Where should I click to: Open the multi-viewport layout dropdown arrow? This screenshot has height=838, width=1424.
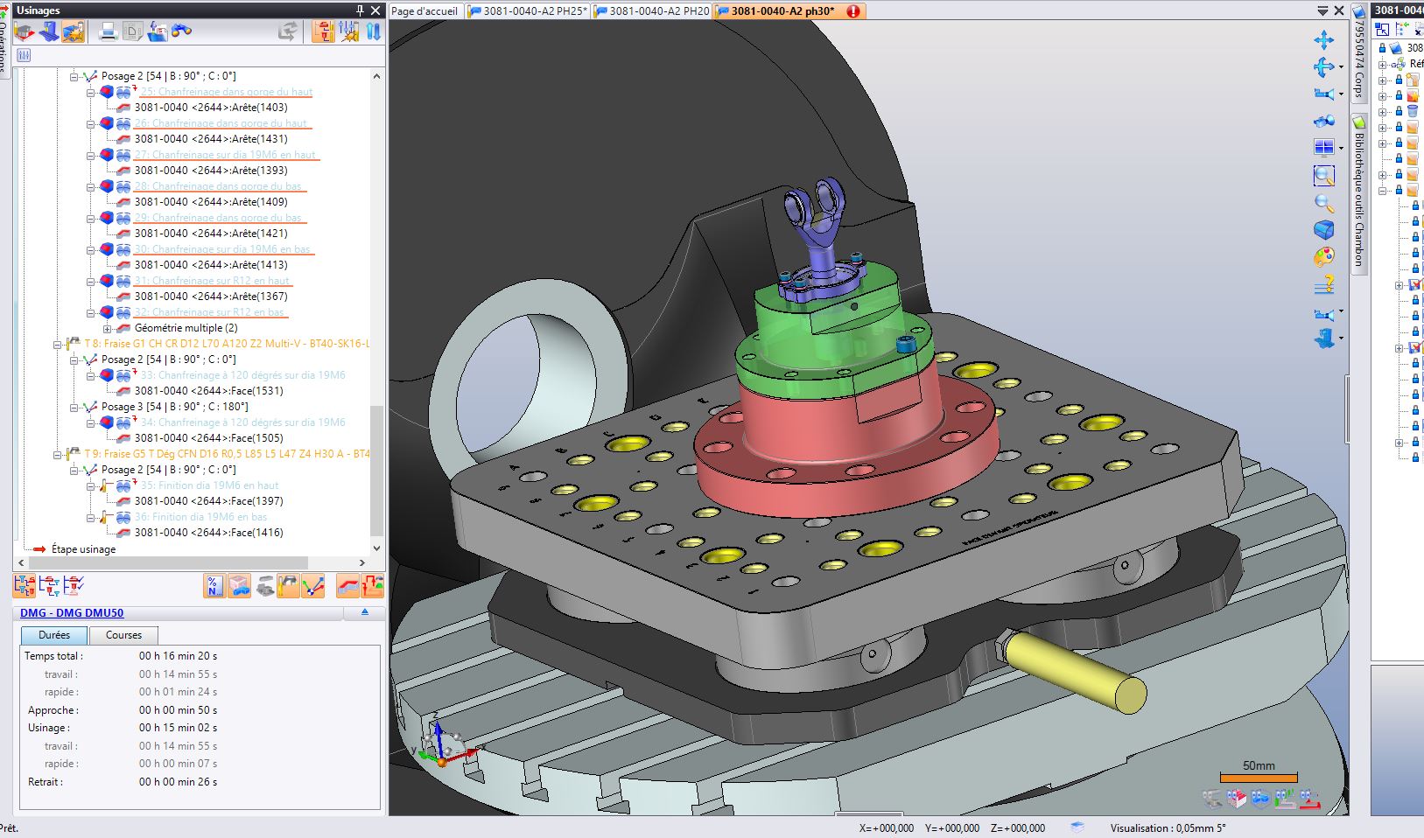pyautogui.click(x=1341, y=148)
